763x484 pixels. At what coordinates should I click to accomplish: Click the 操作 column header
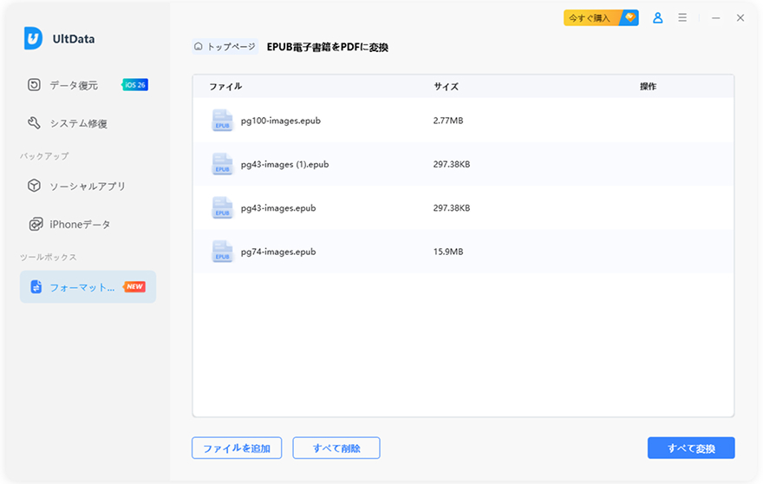point(648,87)
